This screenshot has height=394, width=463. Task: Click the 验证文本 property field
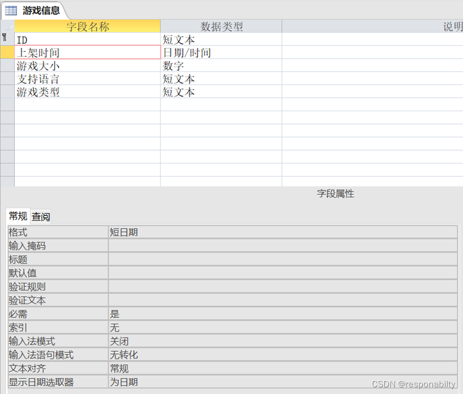(283, 300)
